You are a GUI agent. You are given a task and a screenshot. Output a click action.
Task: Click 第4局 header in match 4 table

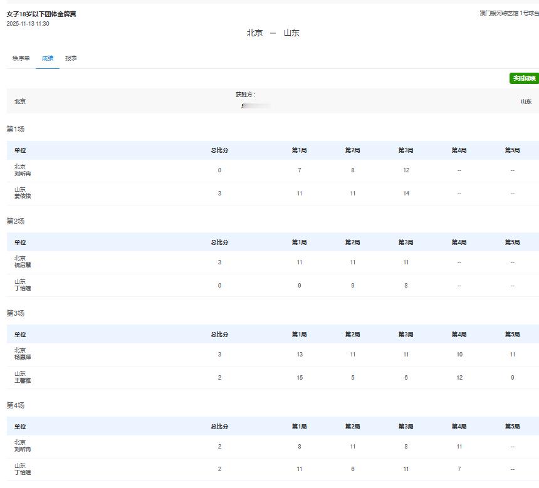(459, 427)
